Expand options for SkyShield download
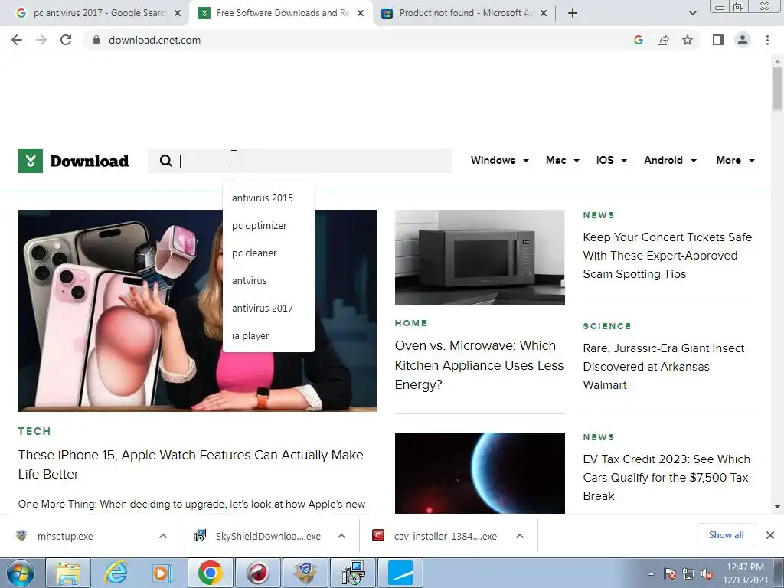 click(341, 536)
